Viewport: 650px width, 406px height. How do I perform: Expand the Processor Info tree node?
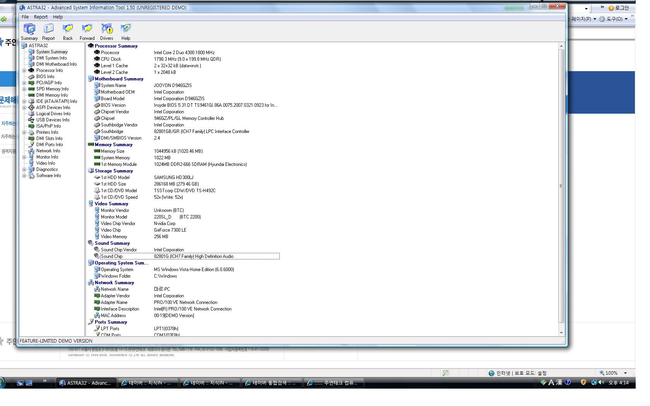pos(24,70)
